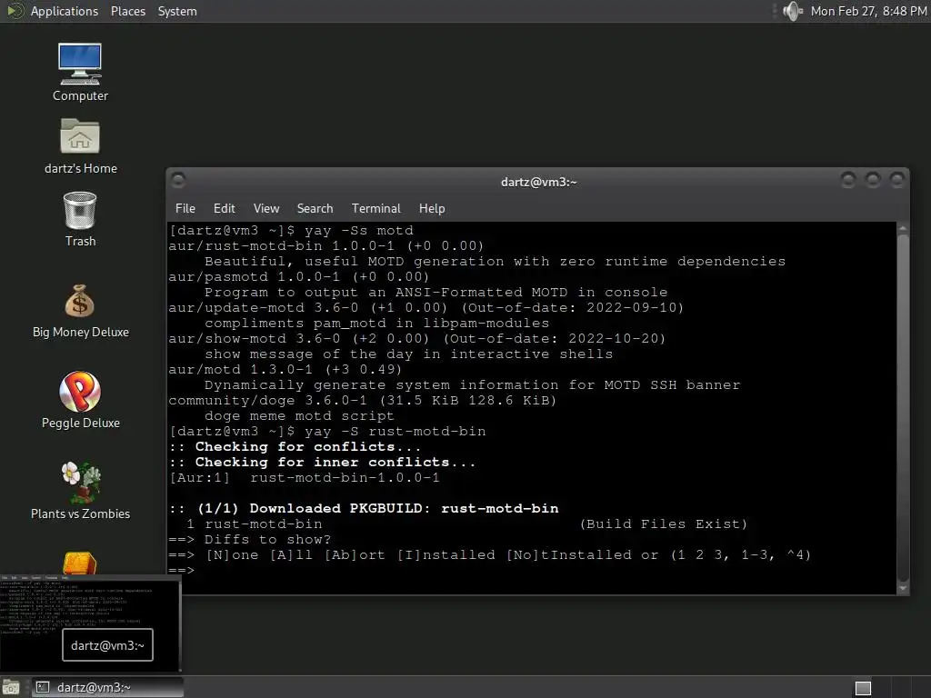
Task: Click the dartz@vm3:~ taskbar window button
Action: pyautogui.click(x=107, y=687)
